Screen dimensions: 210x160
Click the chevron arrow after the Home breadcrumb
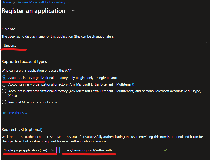click(x=14, y=2)
